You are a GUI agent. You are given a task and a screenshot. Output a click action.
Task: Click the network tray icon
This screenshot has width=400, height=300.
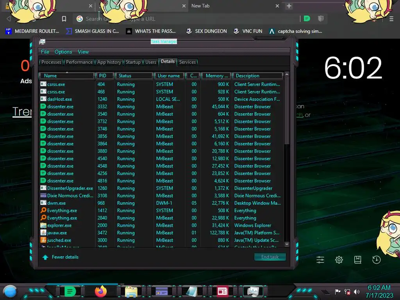[x=347, y=291]
